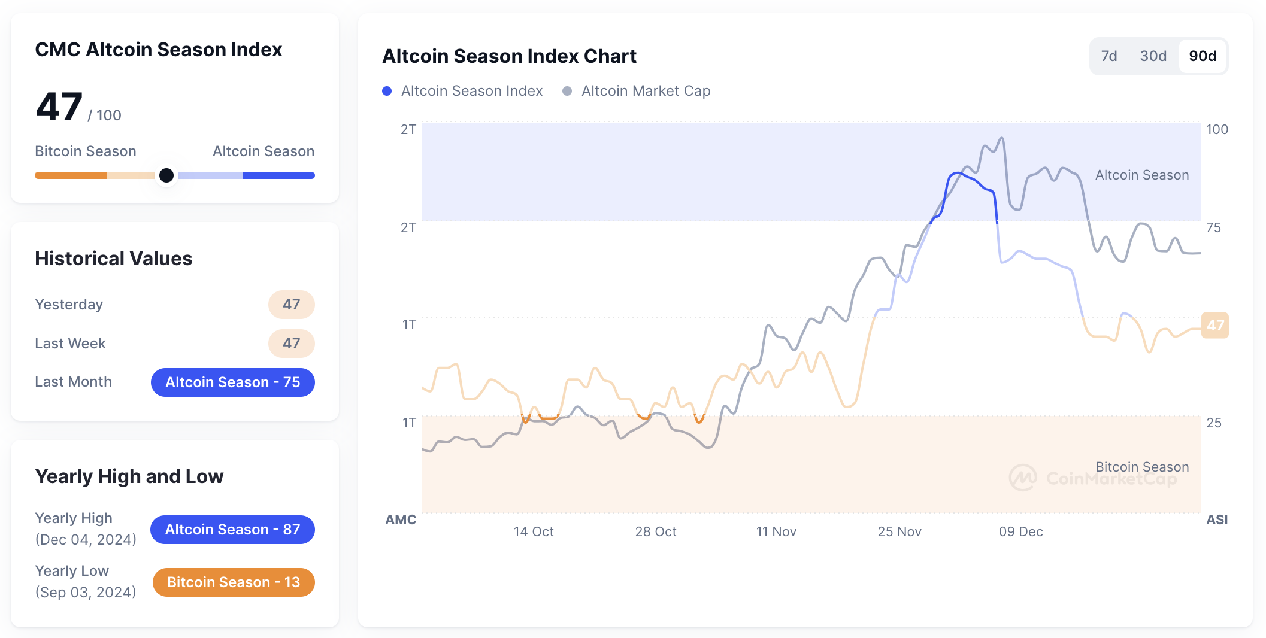
Task: Click the Yesterday value badge 47
Action: tap(291, 305)
